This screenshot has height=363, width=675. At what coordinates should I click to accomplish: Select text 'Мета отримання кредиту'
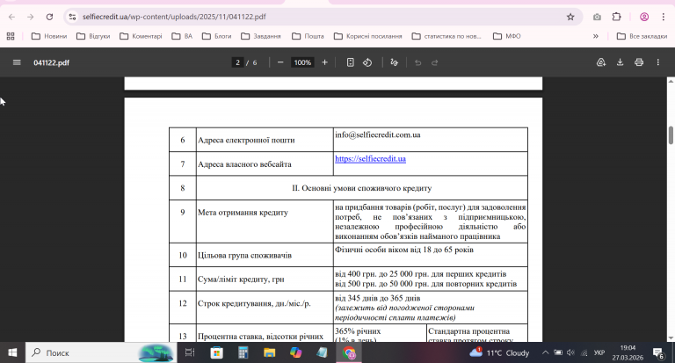[x=243, y=213]
